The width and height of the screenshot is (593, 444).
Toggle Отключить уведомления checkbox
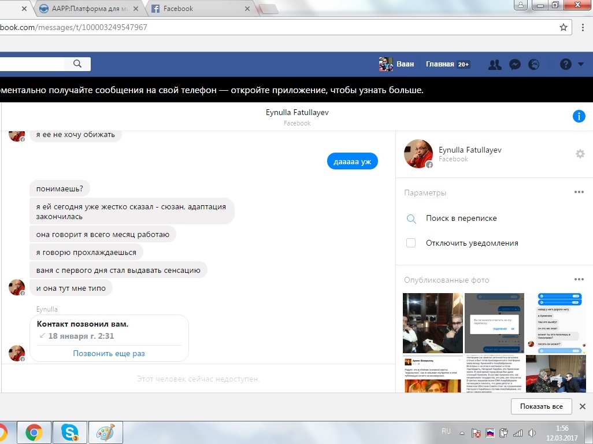pyautogui.click(x=411, y=243)
